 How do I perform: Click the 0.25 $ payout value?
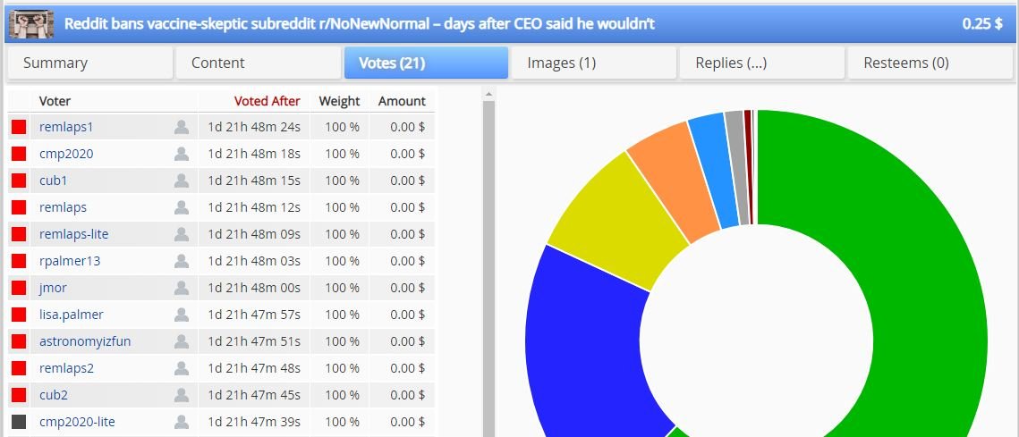[982, 24]
